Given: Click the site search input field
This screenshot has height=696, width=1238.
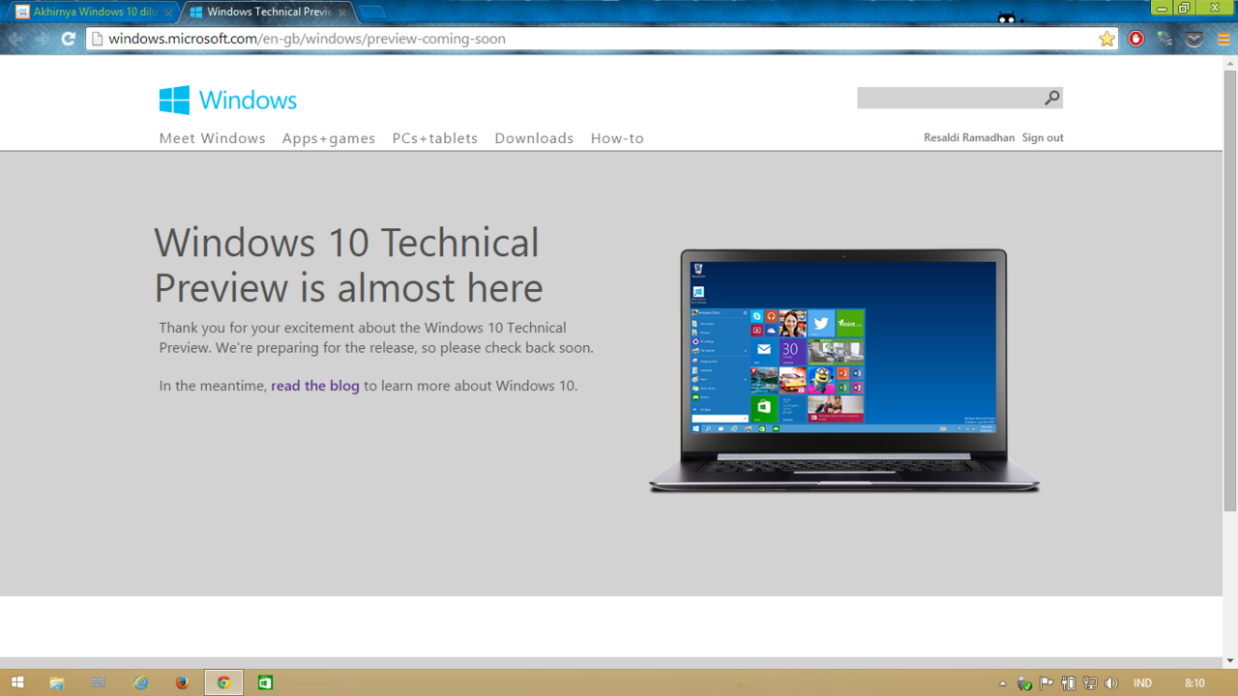Looking at the screenshot, I should (950, 98).
